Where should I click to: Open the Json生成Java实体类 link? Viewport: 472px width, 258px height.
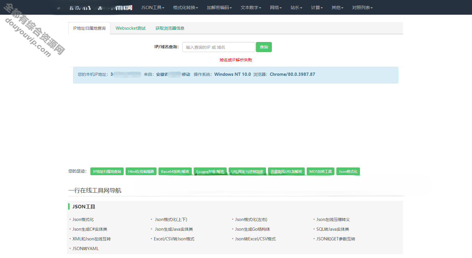tap(174, 229)
